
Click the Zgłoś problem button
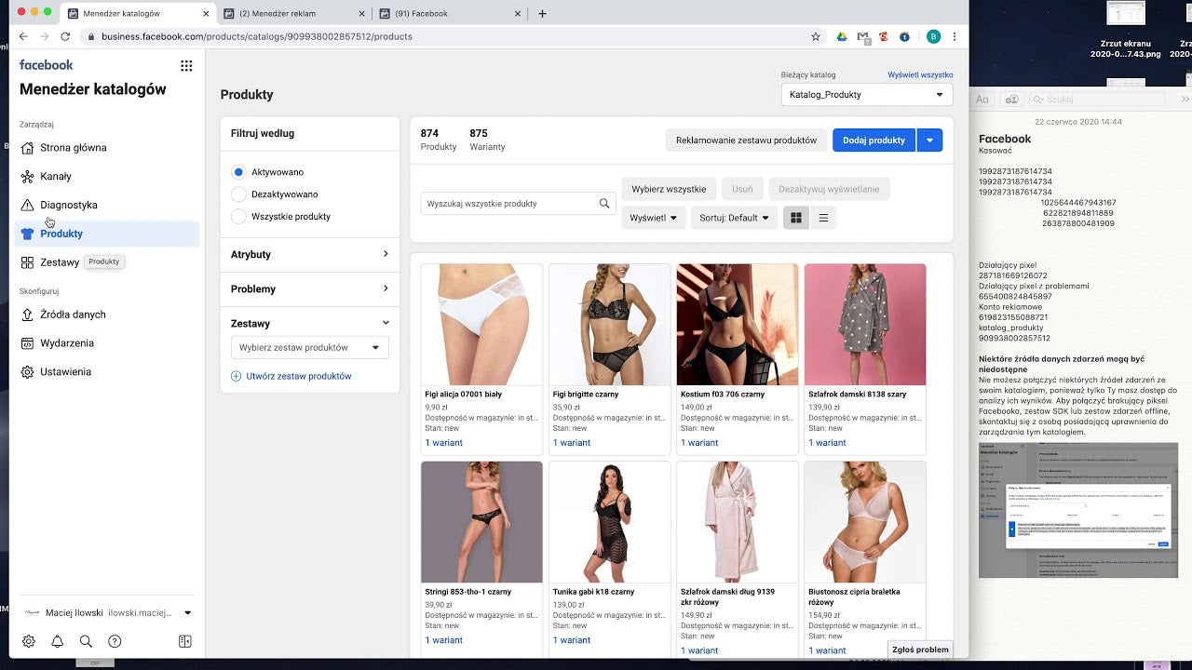(x=920, y=650)
